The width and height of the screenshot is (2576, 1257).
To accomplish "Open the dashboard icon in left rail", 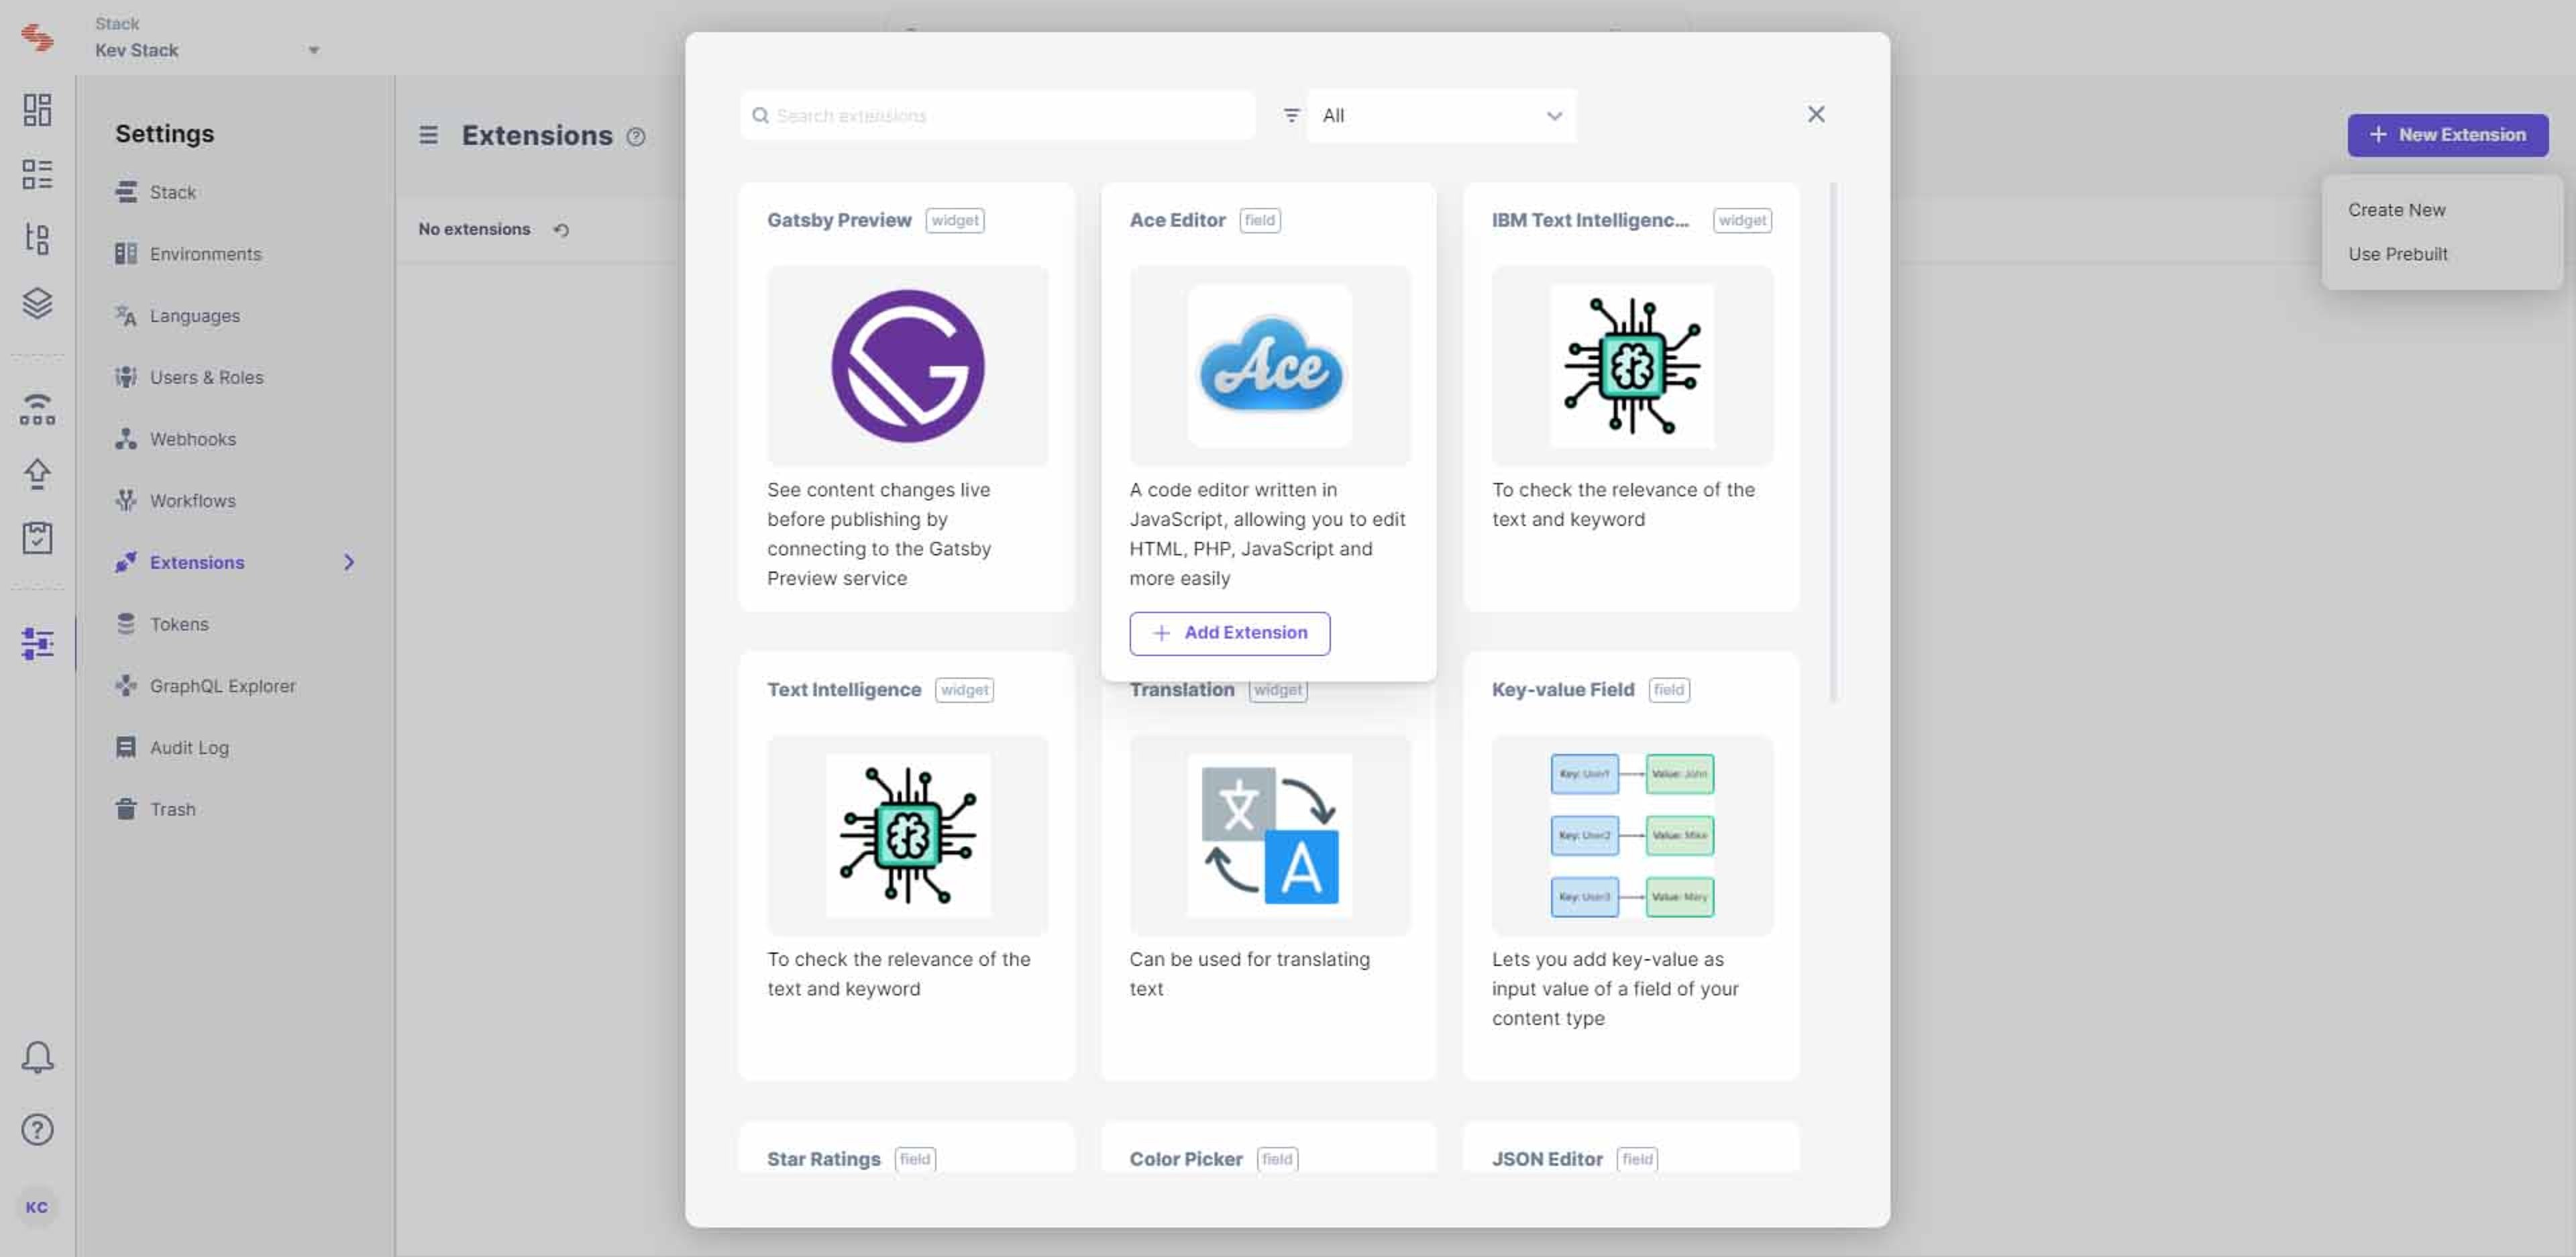I will click(37, 110).
